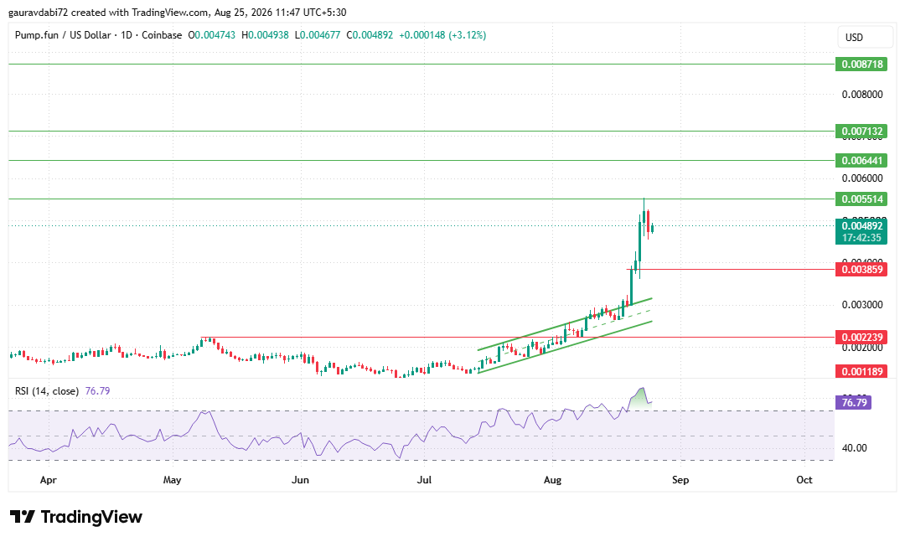Click the close value C0.004892
Viewport: 905px width, 542px height.
coord(370,35)
